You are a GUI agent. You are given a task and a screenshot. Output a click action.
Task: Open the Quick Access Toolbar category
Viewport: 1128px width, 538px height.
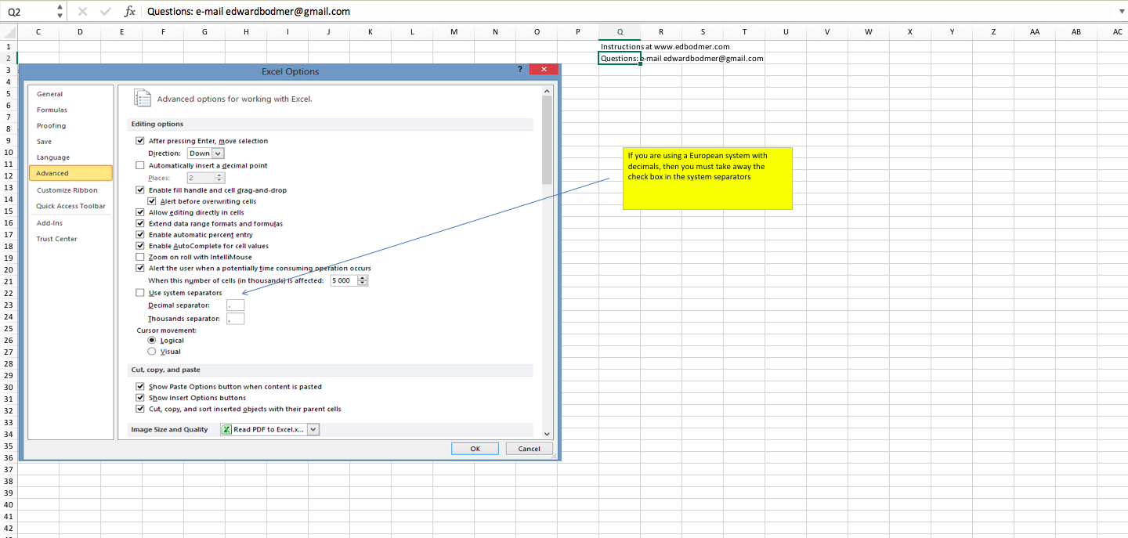pos(70,206)
